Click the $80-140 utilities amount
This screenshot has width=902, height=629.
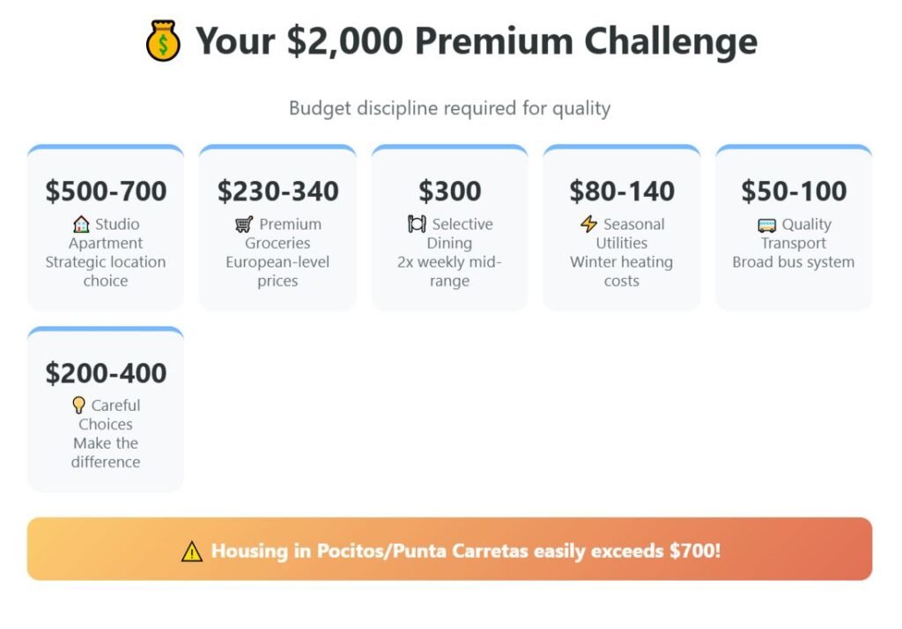pos(622,191)
